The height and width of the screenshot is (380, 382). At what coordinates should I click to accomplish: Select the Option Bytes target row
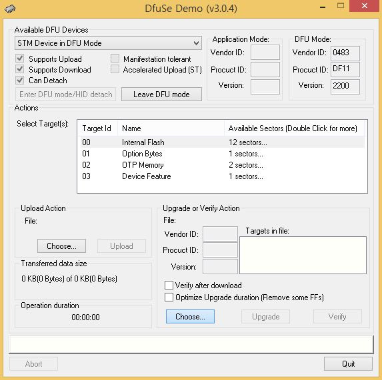(x=222, y=154)
